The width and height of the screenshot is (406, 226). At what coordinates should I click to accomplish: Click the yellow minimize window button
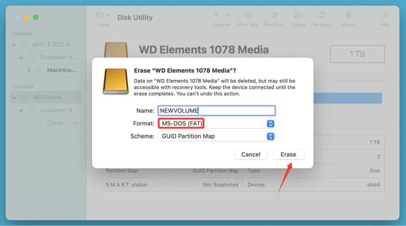pos(26,17)
